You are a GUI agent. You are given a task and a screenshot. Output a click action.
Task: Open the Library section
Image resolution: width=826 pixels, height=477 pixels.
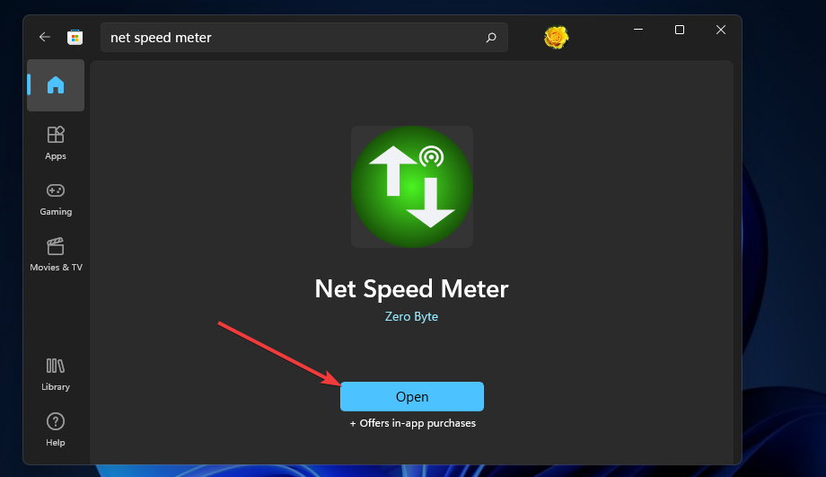[56, 374]
